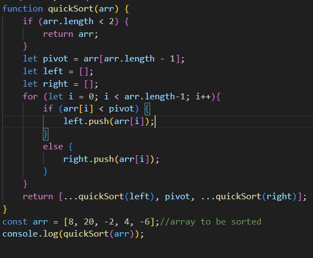This screenshot has height=258, width=313.
Task: Click the 'let right = [];' line
Action: tap(61, 84)
